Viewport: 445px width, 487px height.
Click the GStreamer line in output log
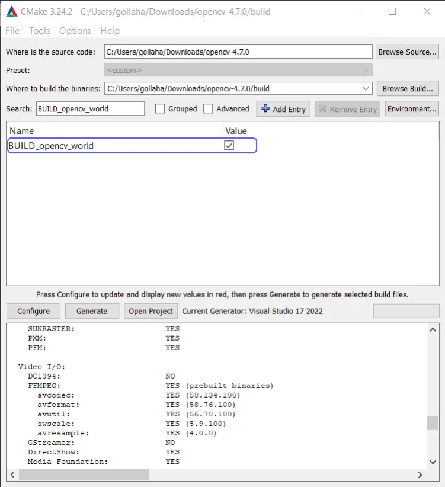tap(101, 443)
